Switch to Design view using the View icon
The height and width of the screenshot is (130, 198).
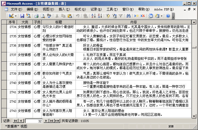[11, 16]
